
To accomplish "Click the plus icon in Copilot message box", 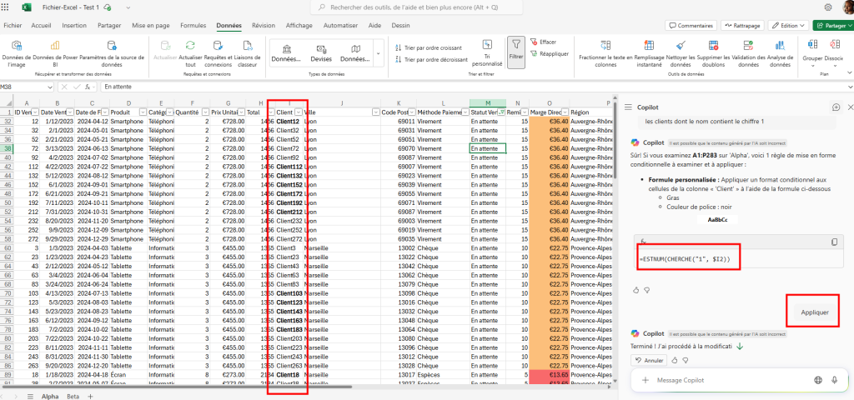I will (646, 380).
